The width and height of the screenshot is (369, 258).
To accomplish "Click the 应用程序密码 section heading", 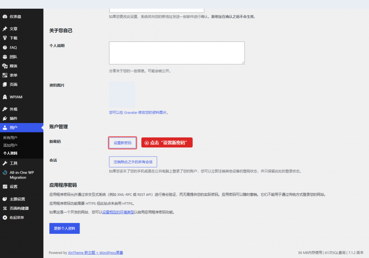I will pos(63,185).
